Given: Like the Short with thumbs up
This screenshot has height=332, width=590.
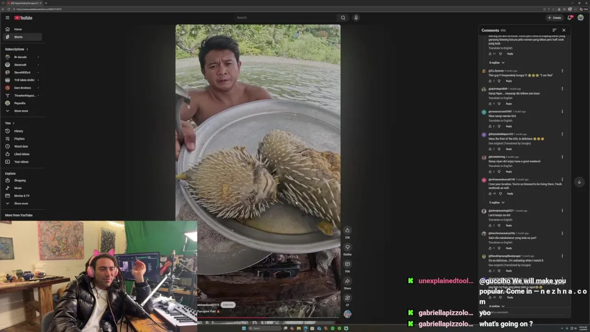Looking at the screenshot, I should coord(348,230).
